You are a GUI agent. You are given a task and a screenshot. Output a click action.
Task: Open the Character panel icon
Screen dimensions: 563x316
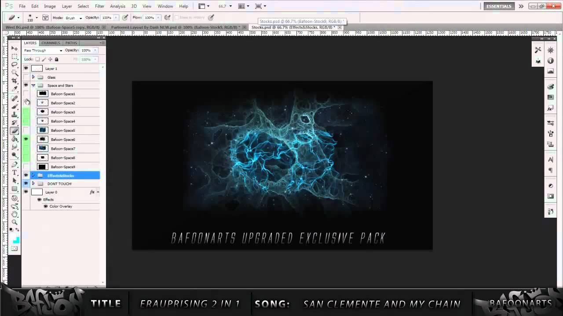[550, 160]
